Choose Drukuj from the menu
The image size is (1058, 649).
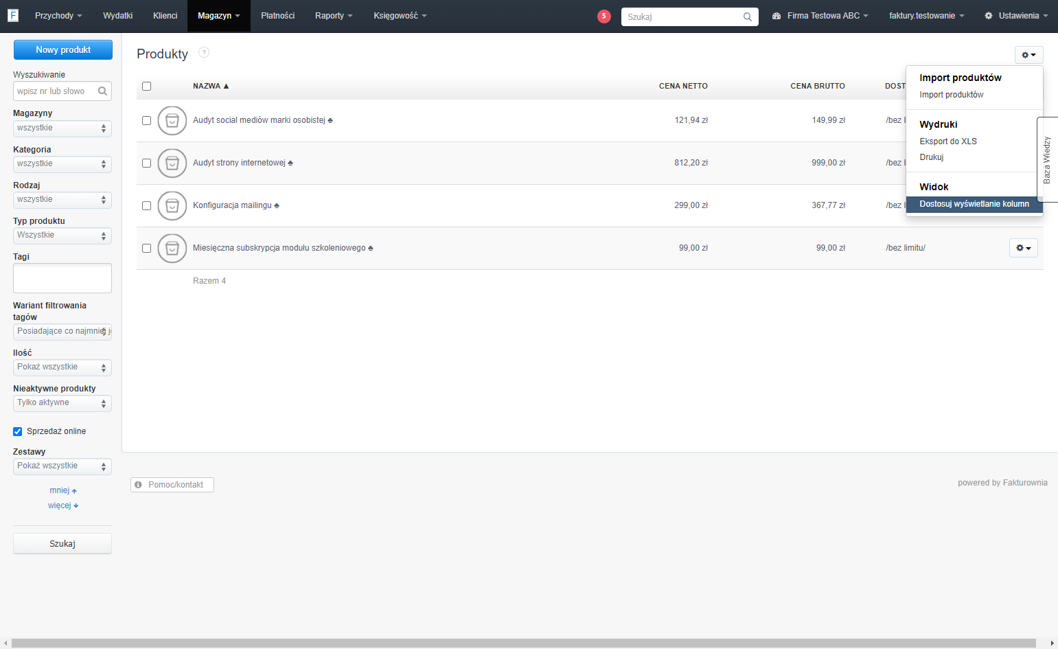tap(931, 157)
